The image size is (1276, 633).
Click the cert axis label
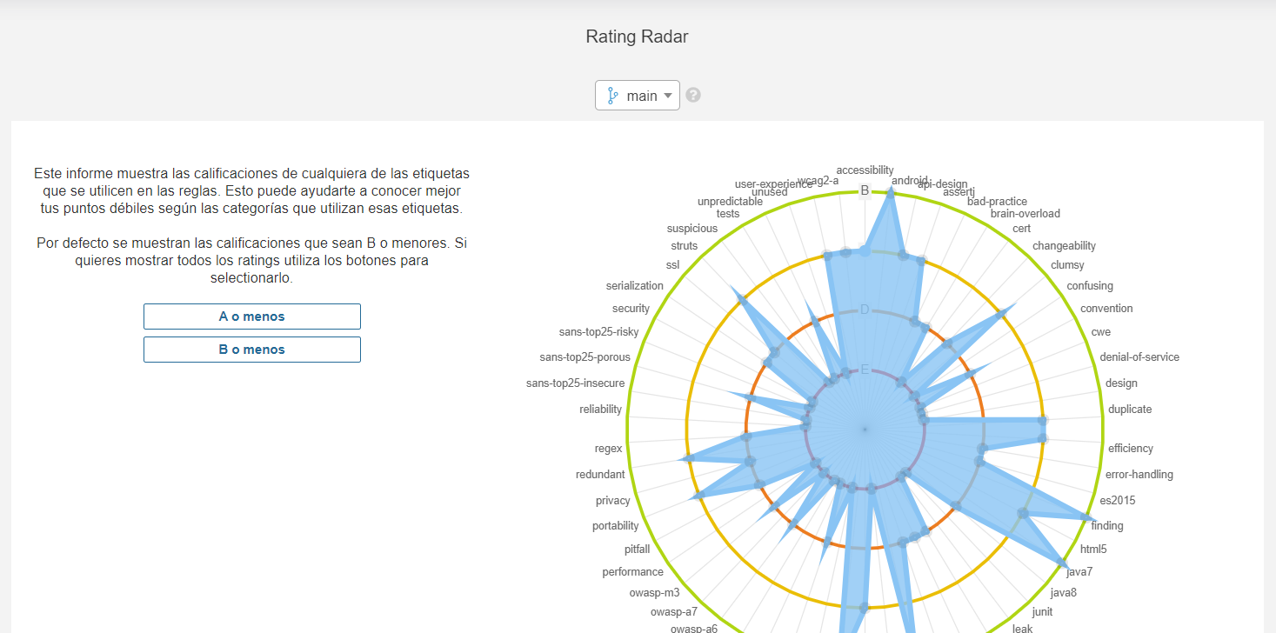click(x=1022, y=229)
